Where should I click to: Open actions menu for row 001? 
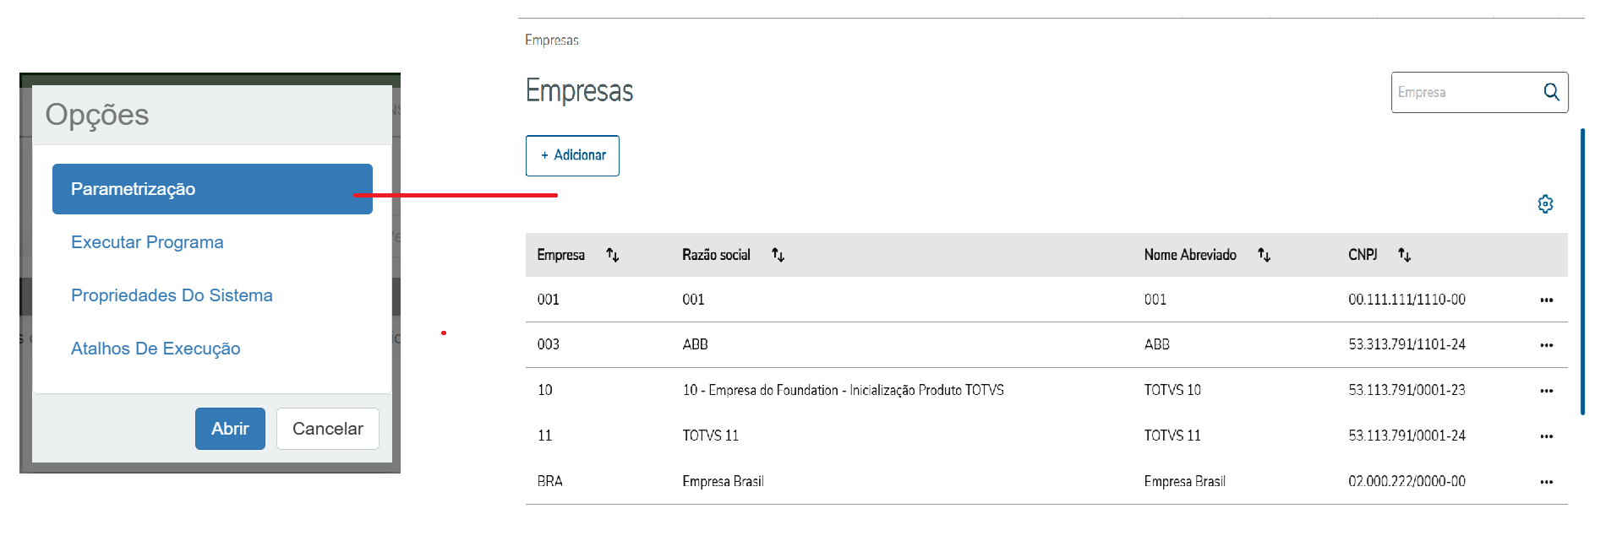(1546, 300)
